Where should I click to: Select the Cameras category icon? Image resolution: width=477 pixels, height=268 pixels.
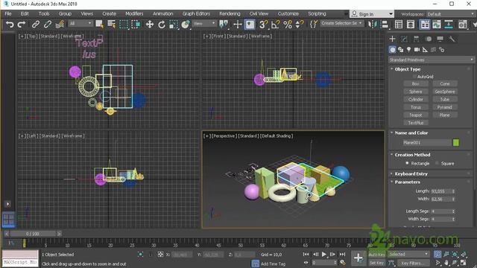click(417, 50)
